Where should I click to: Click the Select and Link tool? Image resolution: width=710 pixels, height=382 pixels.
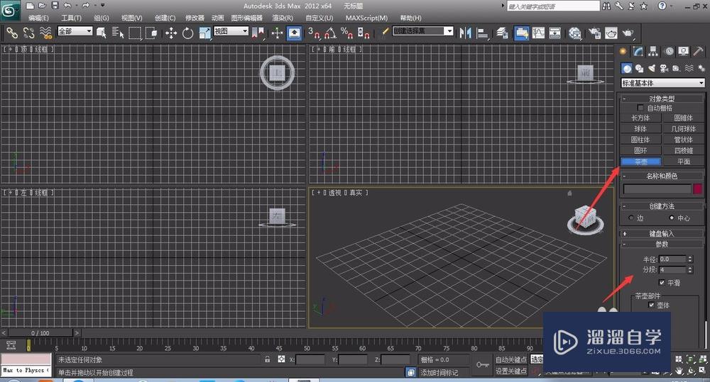(x=11, y=33)
